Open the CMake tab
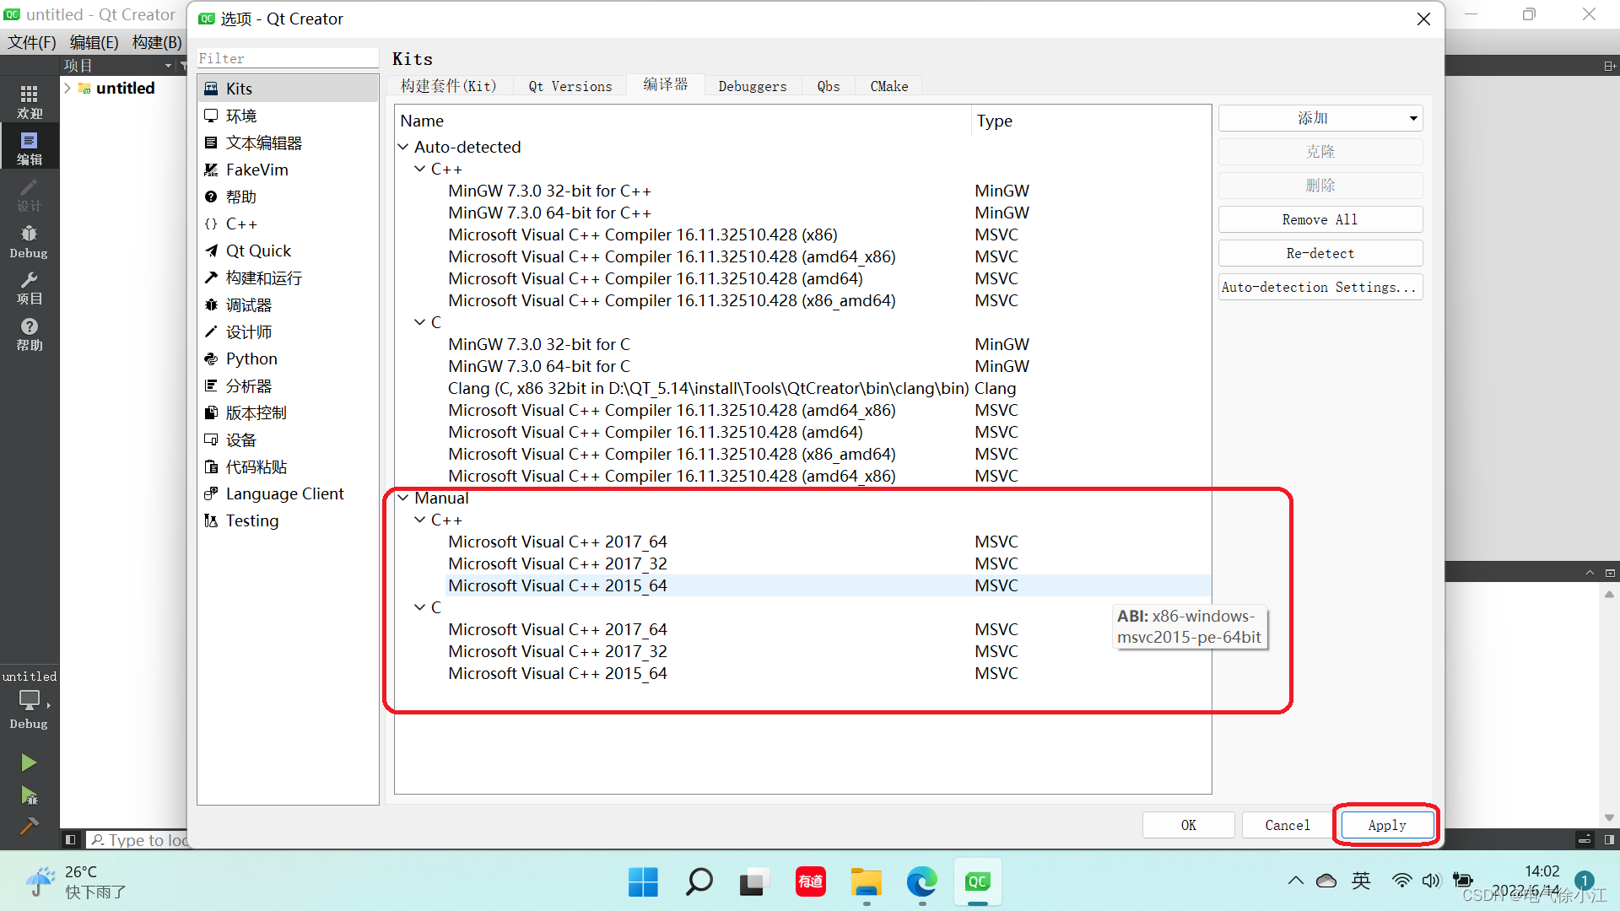This screenshot has width=1620, height=911. [x=890, y=86]
